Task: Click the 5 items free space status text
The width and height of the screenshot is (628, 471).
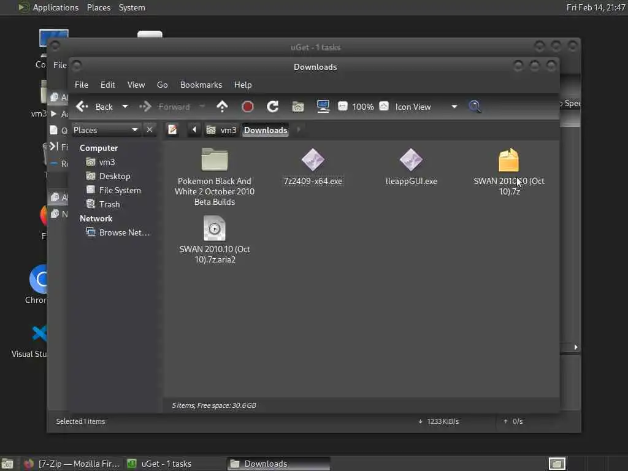Action: point(214,405)
